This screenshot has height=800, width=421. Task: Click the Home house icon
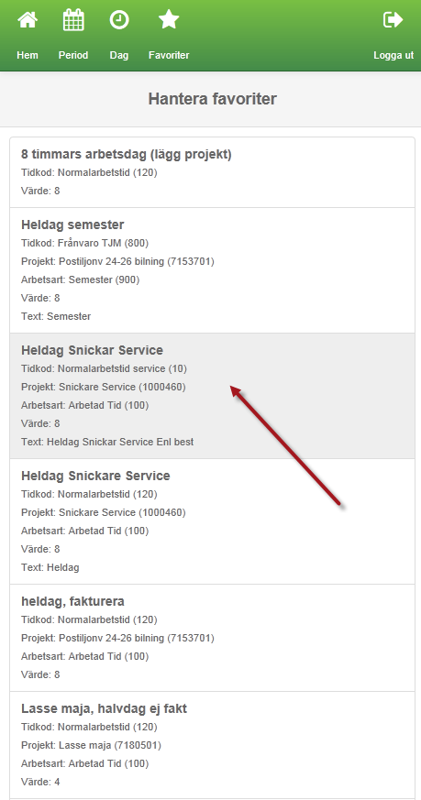[x=28, y=20]
